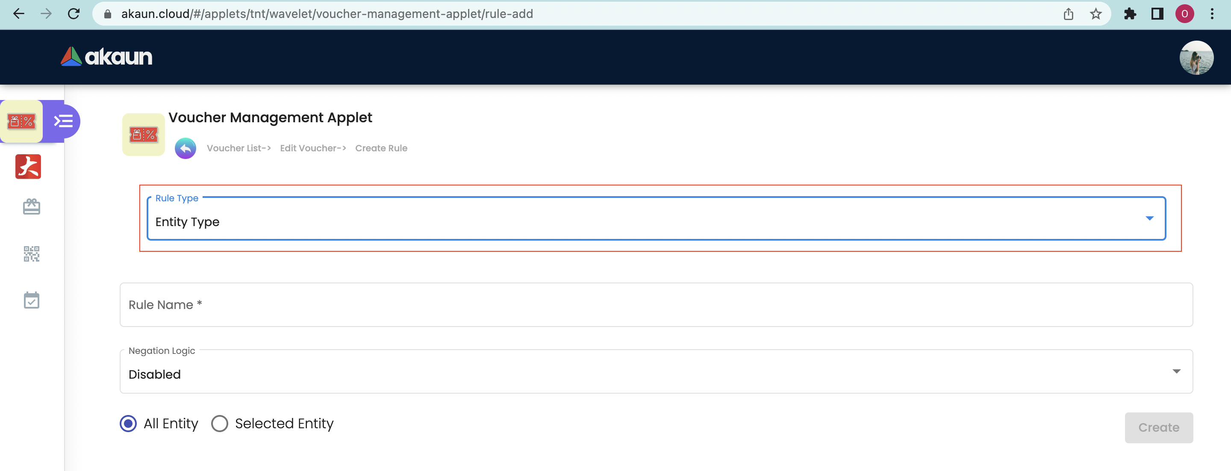Reload the page in browser
Viewport: 1231px width, 471px height.
(74, 14)
